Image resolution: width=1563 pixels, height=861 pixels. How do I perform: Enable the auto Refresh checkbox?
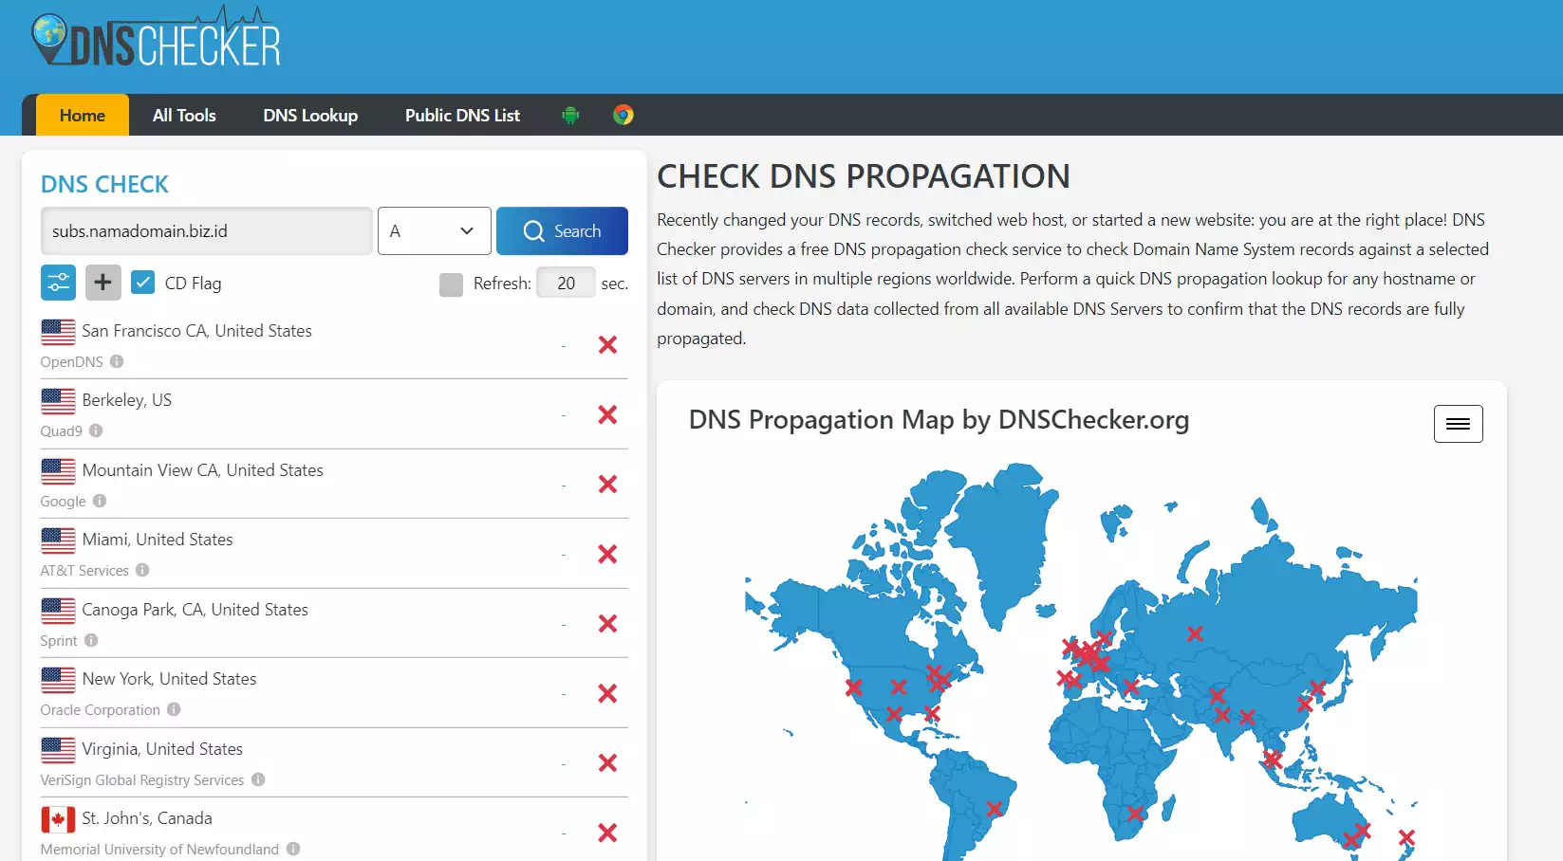click(452, 284)
